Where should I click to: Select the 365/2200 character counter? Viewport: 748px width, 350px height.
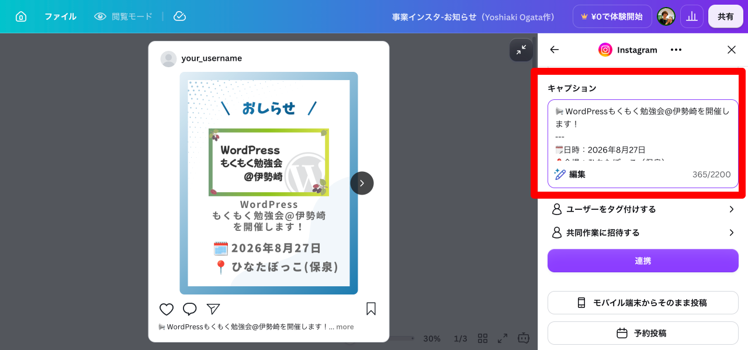(711, 175)
